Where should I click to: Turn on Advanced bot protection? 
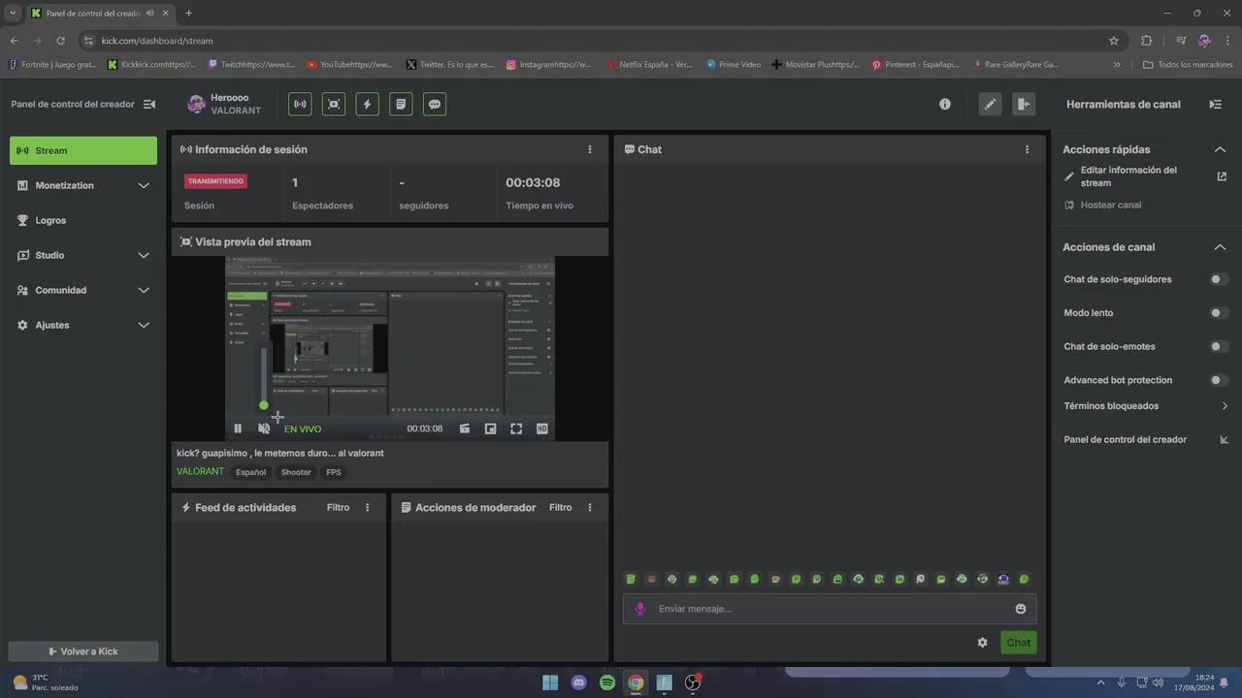point(1217,379)
